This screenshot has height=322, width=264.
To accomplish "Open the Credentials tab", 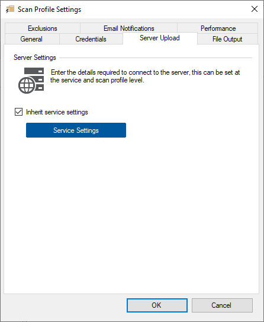I will tap(91, 39).
